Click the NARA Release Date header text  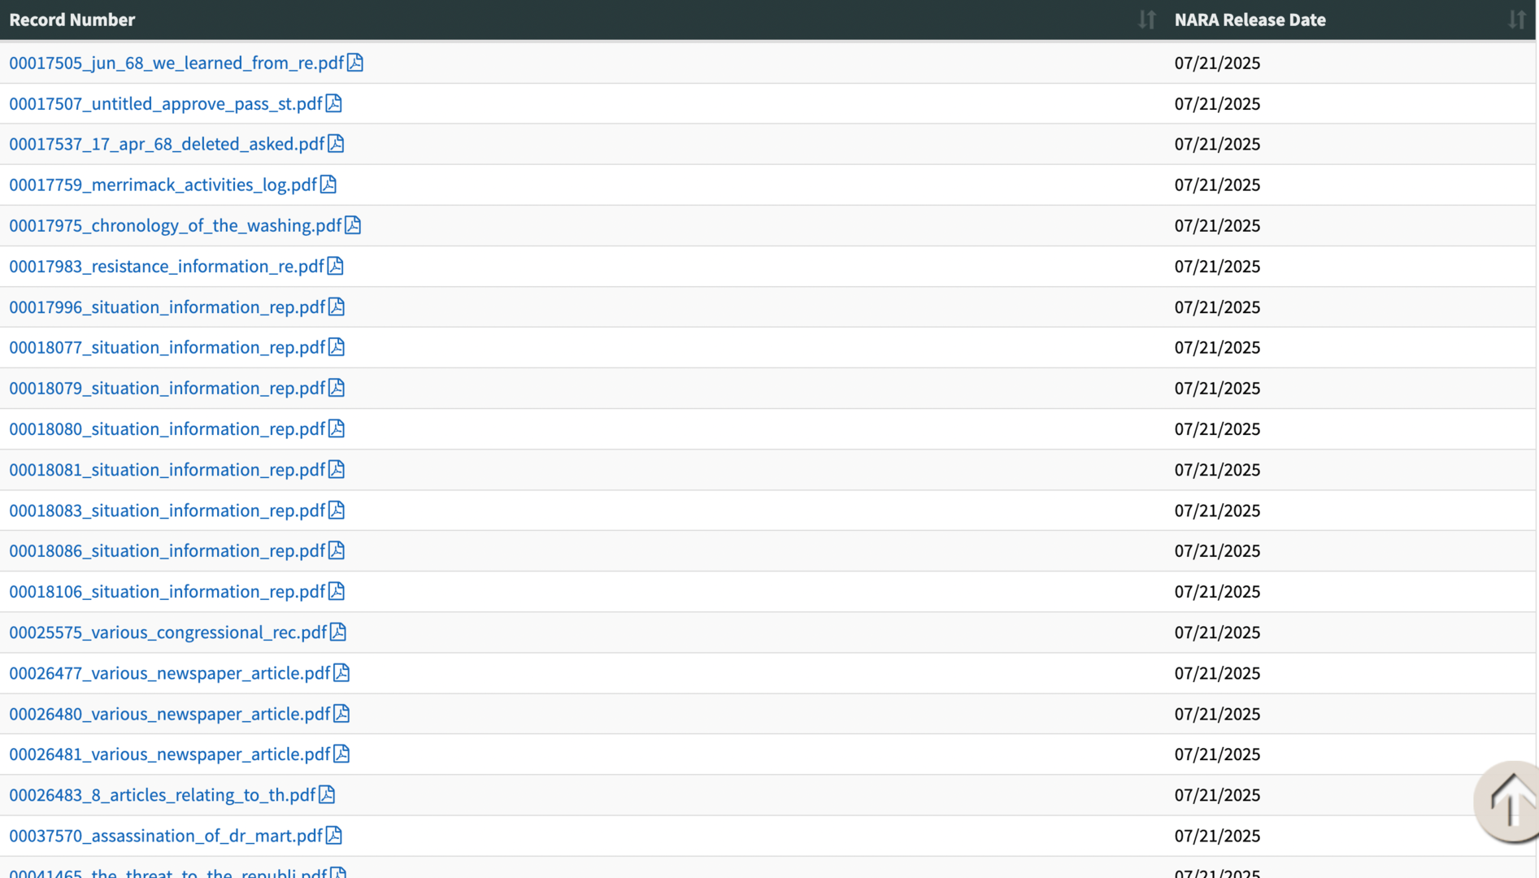pyautogui.click(x=1250, y=20)
